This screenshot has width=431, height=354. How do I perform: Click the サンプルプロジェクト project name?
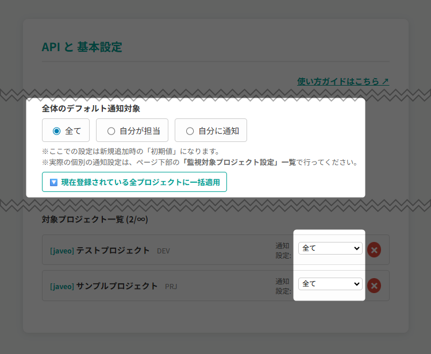pyautogui.click(x=117, y=286)
